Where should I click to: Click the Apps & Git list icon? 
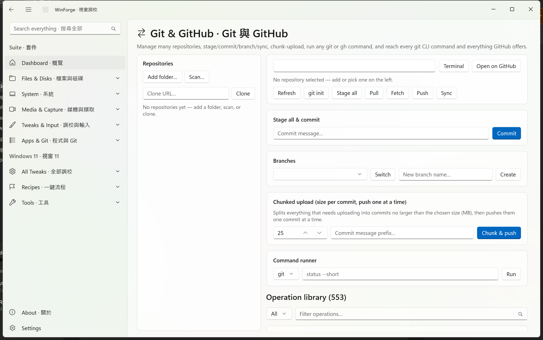tap(12, 141)
